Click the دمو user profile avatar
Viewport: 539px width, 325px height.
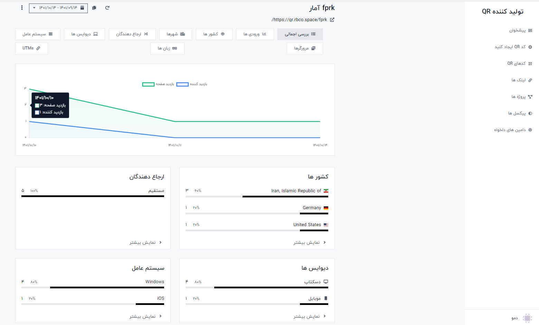click(x=527, y=318)
